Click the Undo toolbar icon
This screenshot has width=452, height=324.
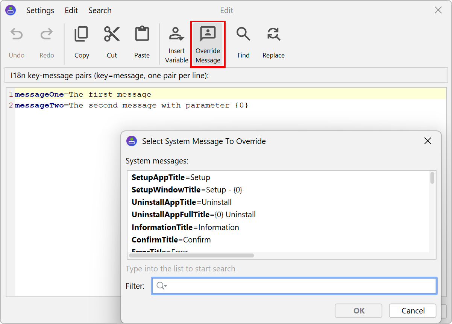pos(17,35)
